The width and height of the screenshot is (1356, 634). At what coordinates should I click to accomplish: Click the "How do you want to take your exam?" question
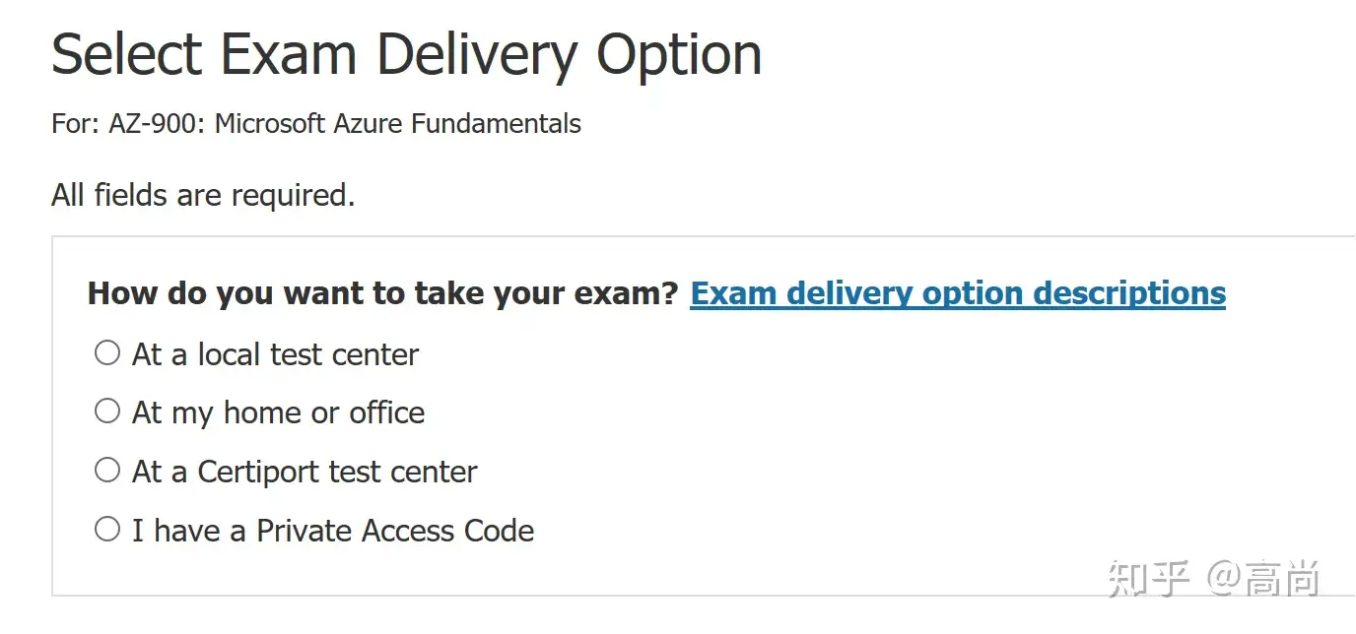click(383, 293)
